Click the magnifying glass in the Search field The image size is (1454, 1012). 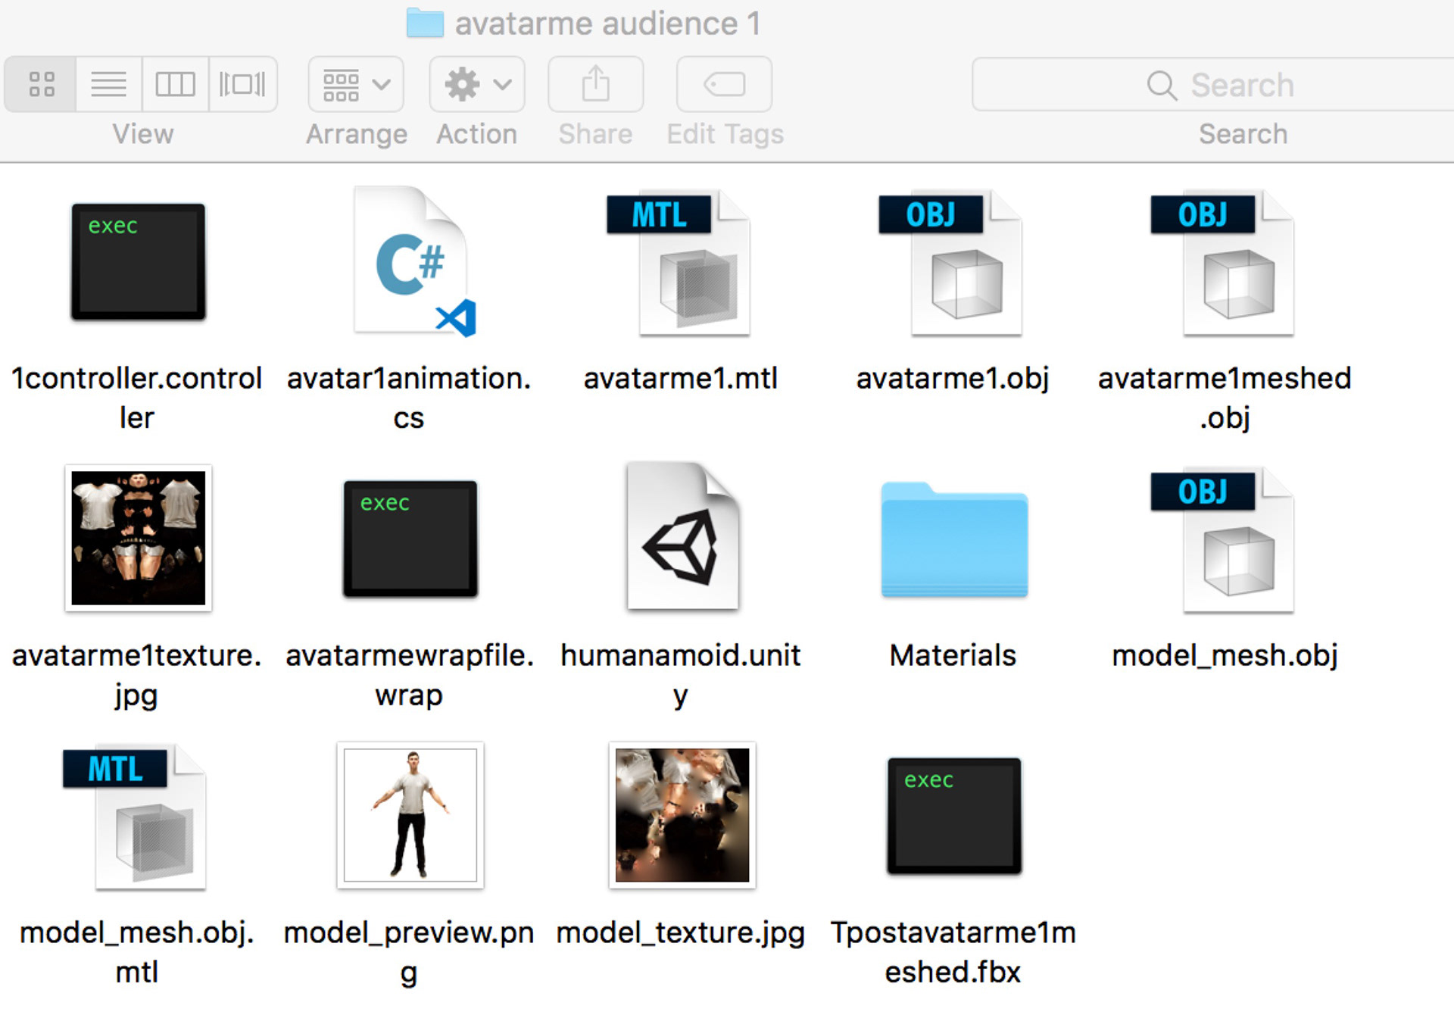(x=1162, y=85)
